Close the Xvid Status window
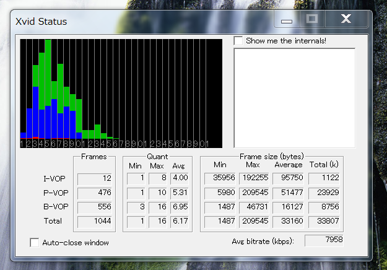387x270 pixels. click(346, 19)
